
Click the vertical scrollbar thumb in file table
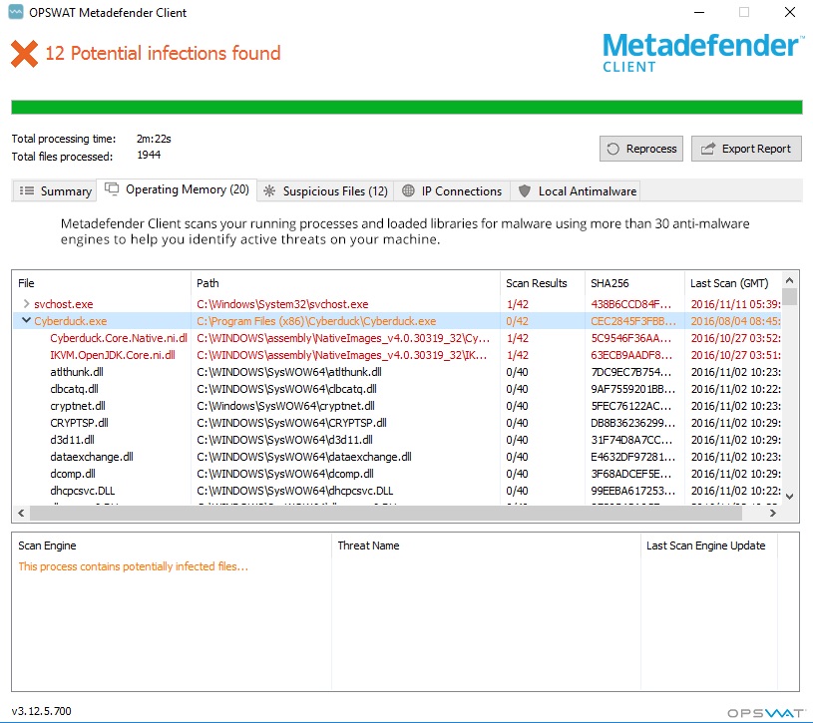coord(790,297)
